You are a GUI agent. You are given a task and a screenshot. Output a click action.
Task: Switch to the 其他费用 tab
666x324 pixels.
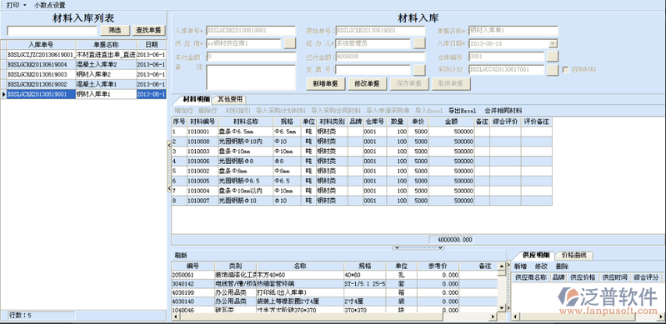(x=230, y=100)
